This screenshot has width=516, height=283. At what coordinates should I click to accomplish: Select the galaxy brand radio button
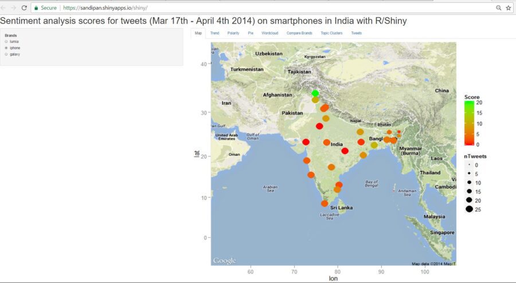click(x=6, y=54)
